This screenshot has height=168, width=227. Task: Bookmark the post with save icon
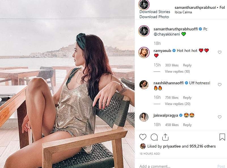click(222, 137)
